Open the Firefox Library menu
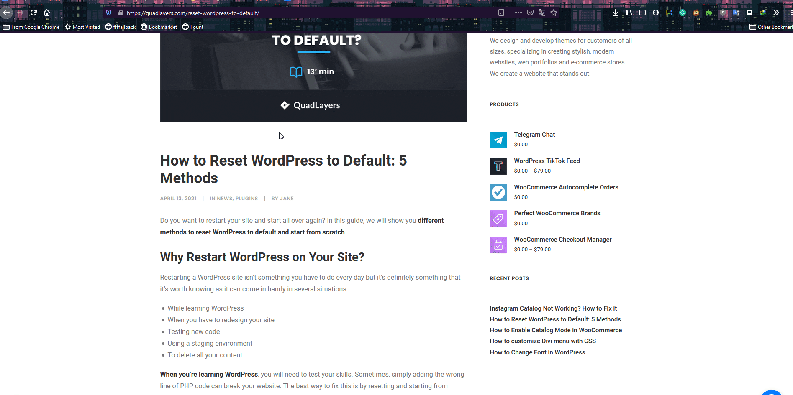Viewport: 793px width, 395px height. pos(629,13)
